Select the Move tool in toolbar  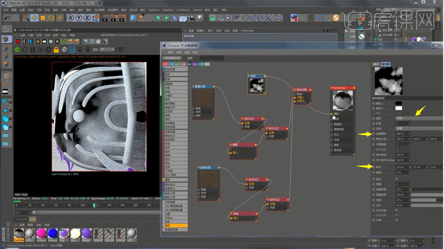tap(34, 17)
